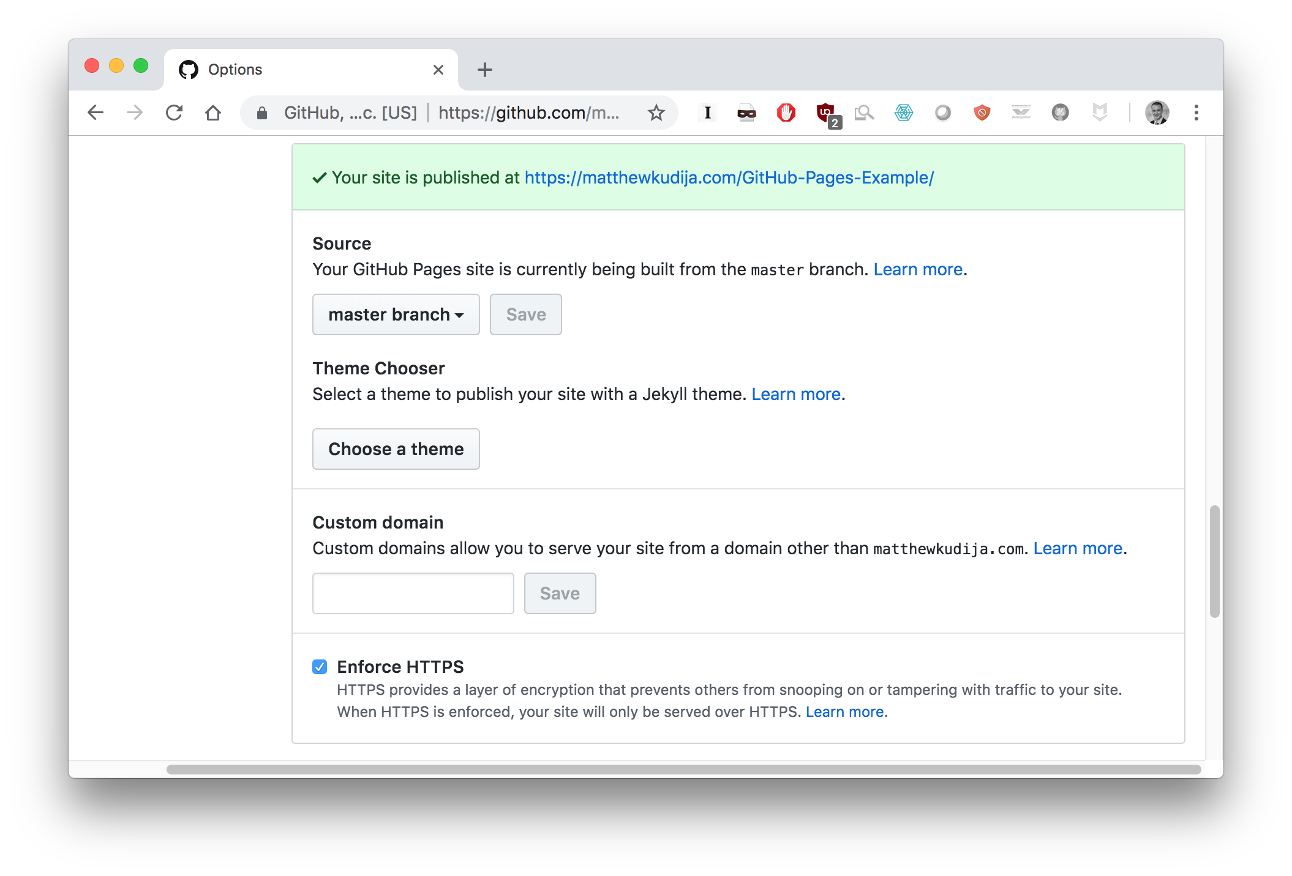1292x876 pixels.
Task: Click the vertical page scrollbar thumb
Action: (x=1214, y=562)
